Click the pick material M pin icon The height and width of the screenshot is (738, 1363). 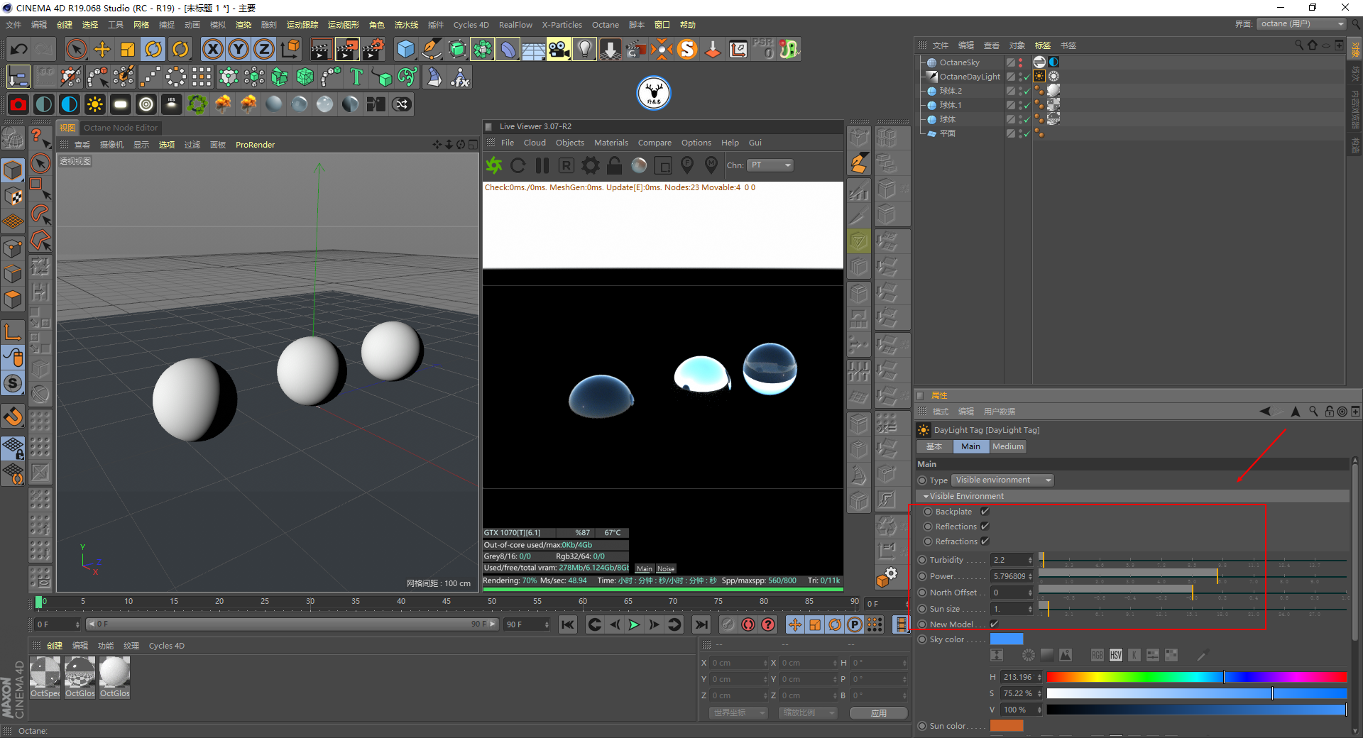point(711,165)
